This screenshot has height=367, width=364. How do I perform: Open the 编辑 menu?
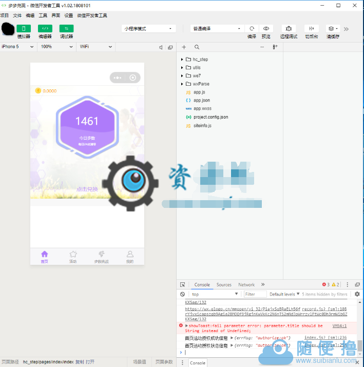[30, 15]
